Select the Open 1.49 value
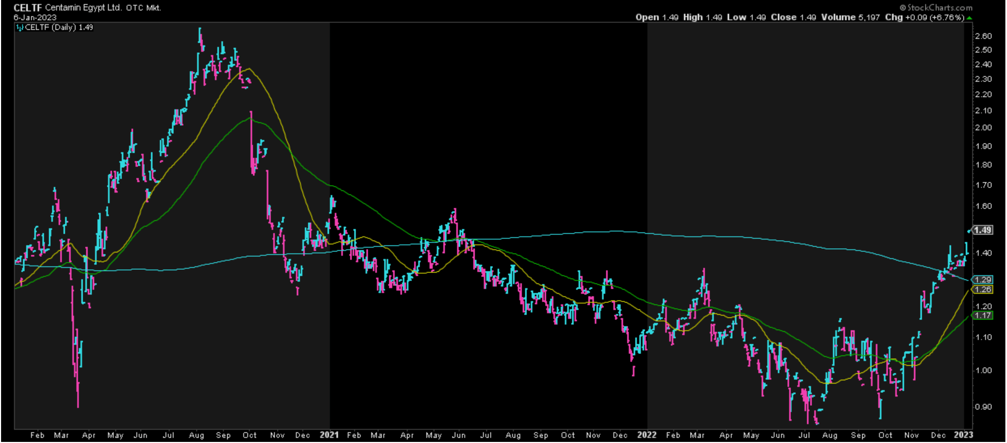 click(x=657, y=17)
